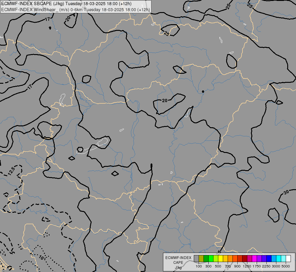The height and width of the screenshot is (272, 296).
Task: Click the 'CAPE' legend label
Action: tap(178, 263)
